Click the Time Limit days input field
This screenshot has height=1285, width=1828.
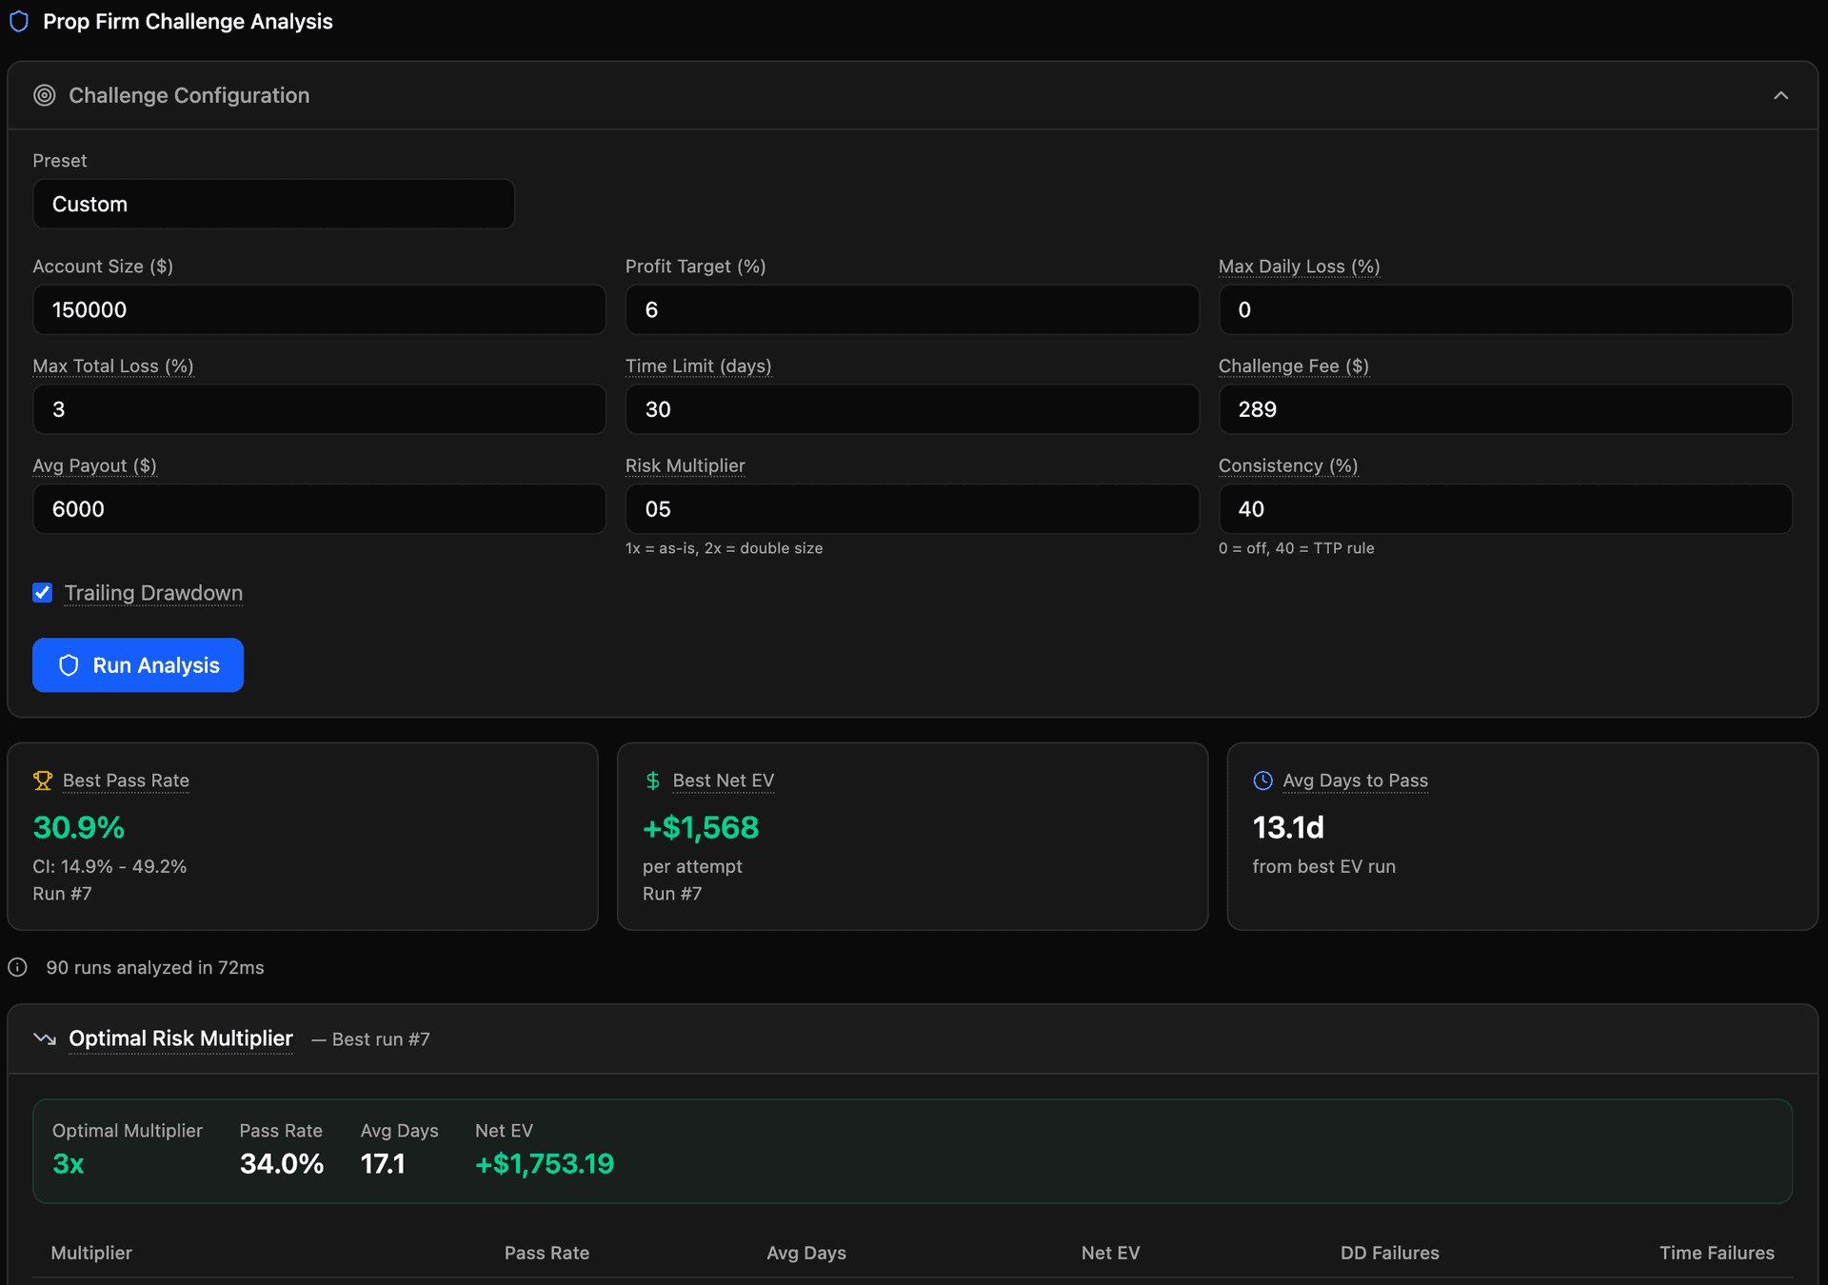pyautogui.click(x=912, y=409)
